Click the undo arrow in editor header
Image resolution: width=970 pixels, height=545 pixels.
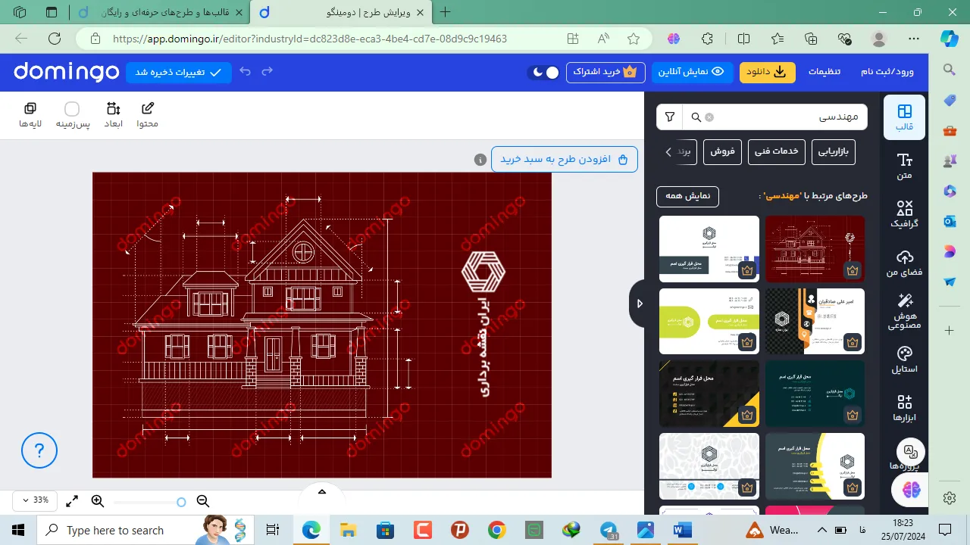coord(245,72)
